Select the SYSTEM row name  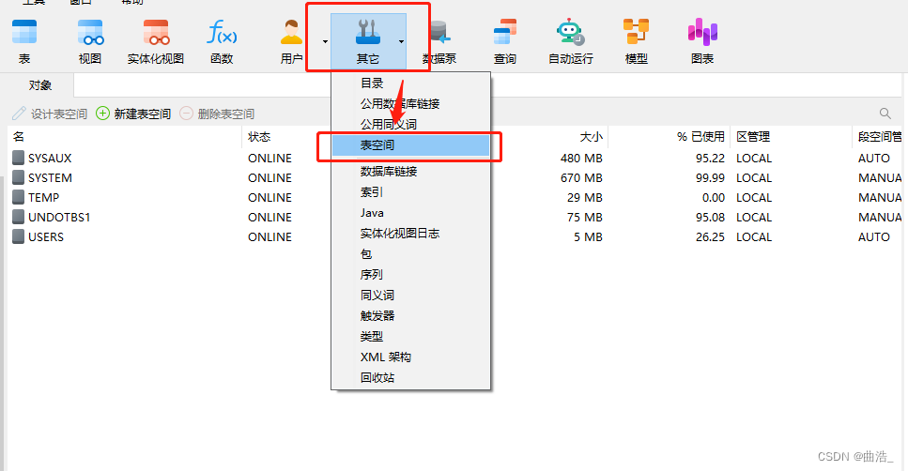(x=50, y=177)
